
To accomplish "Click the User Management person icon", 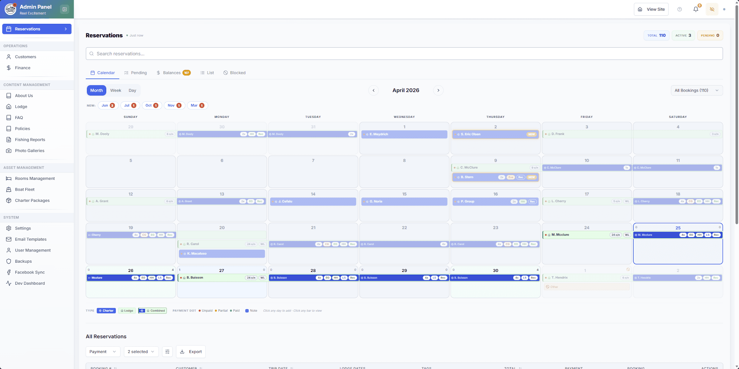I will pyautogui.click(x=8, y=250).
